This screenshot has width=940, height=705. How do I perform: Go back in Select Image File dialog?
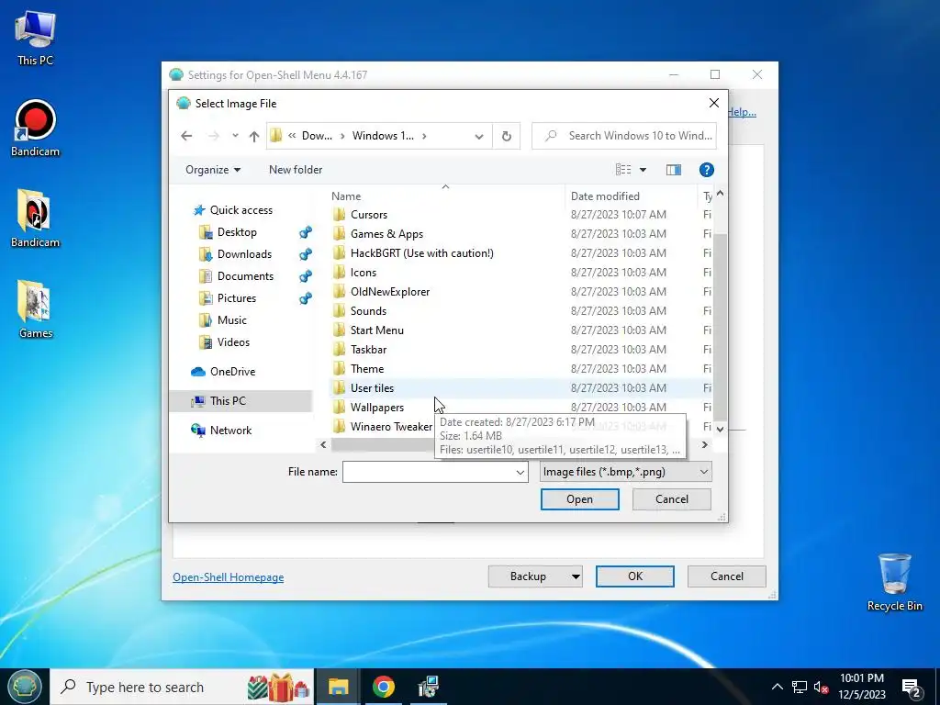click(x=186, y=136)
